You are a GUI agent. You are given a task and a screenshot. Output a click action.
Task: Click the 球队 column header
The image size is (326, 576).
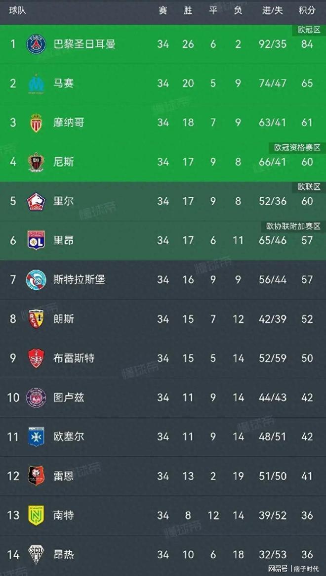pyautogui.click(x=17, y=10)
